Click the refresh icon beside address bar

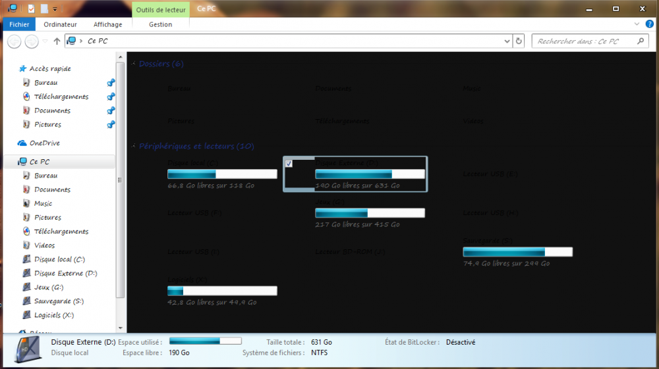click(x=519, y=41)
